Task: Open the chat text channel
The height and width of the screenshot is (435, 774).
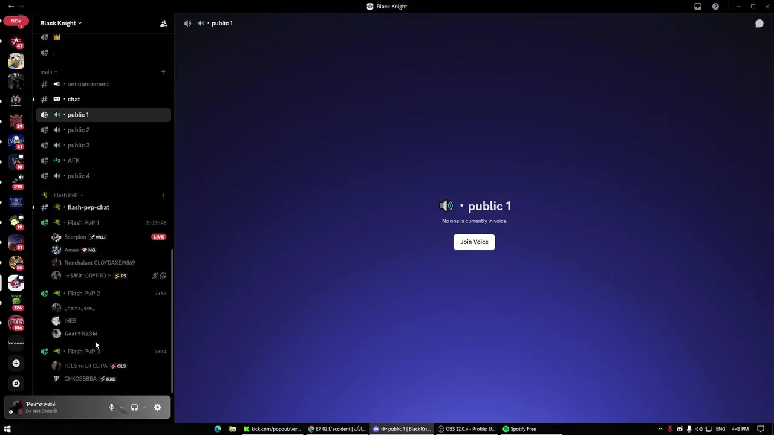Action: point(103,99)
